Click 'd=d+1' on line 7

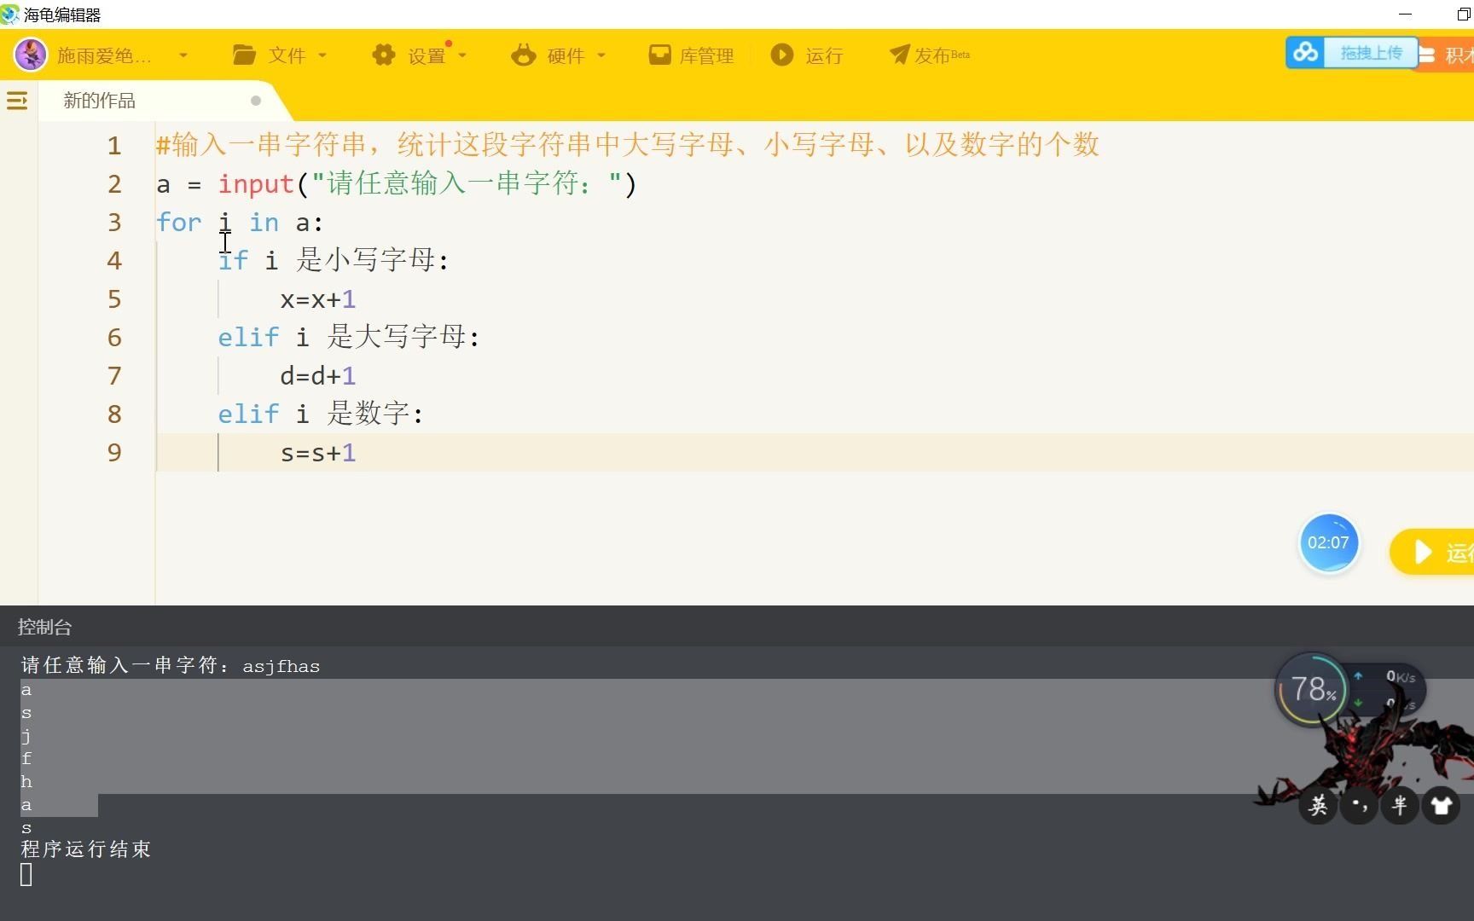(x=318, y=376)
